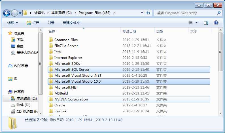
Task: Click navigation pane scroll down arrow
Action: 41,113
